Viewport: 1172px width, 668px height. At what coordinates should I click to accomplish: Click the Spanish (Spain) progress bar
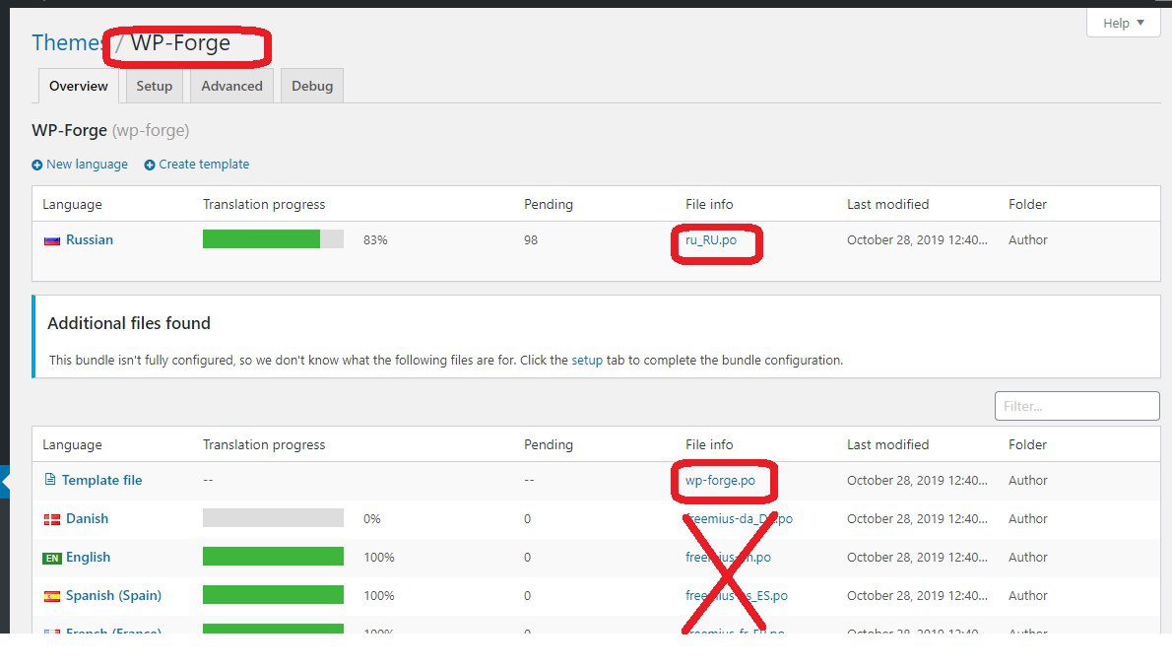coord(273,595)
